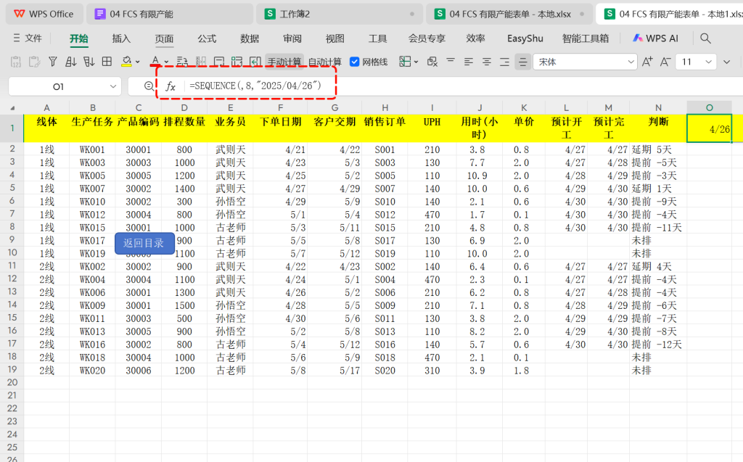This screenshot has height=462, width=743.
Task: Click cell showing 延期 5天
Action: click(x=658, y=149)
